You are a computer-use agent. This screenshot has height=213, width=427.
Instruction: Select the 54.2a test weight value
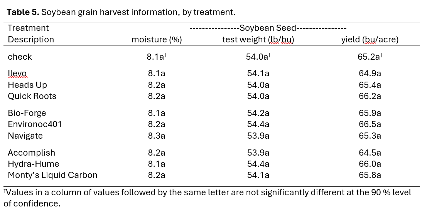pyautogui.click(x=258, y=113)
